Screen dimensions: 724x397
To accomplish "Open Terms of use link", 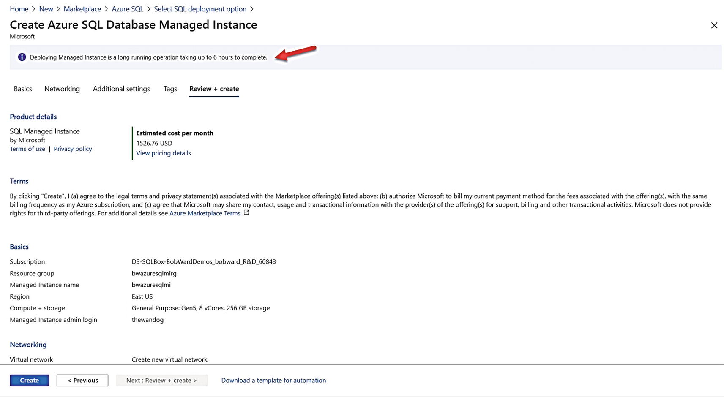I will pyautogui.click(x=27, y=149).
